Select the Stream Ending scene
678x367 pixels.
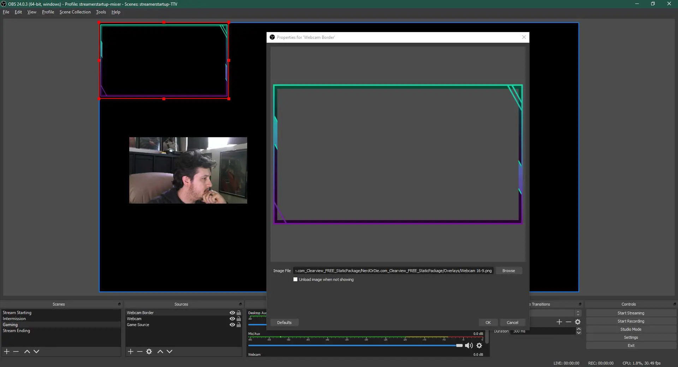pyautogui.click(x=61, y=331)
